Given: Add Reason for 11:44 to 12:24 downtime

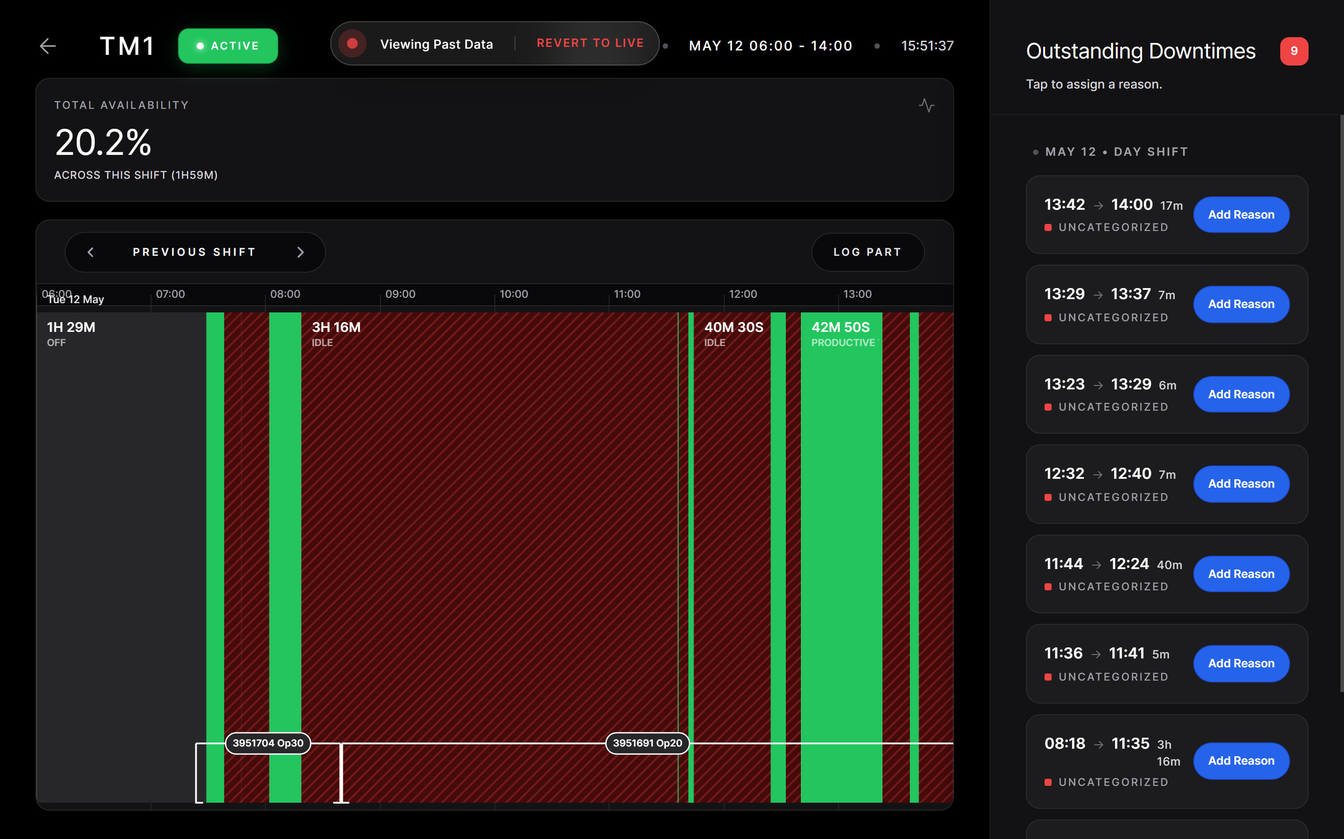Looking at the screenshot, I should 1241,574.
